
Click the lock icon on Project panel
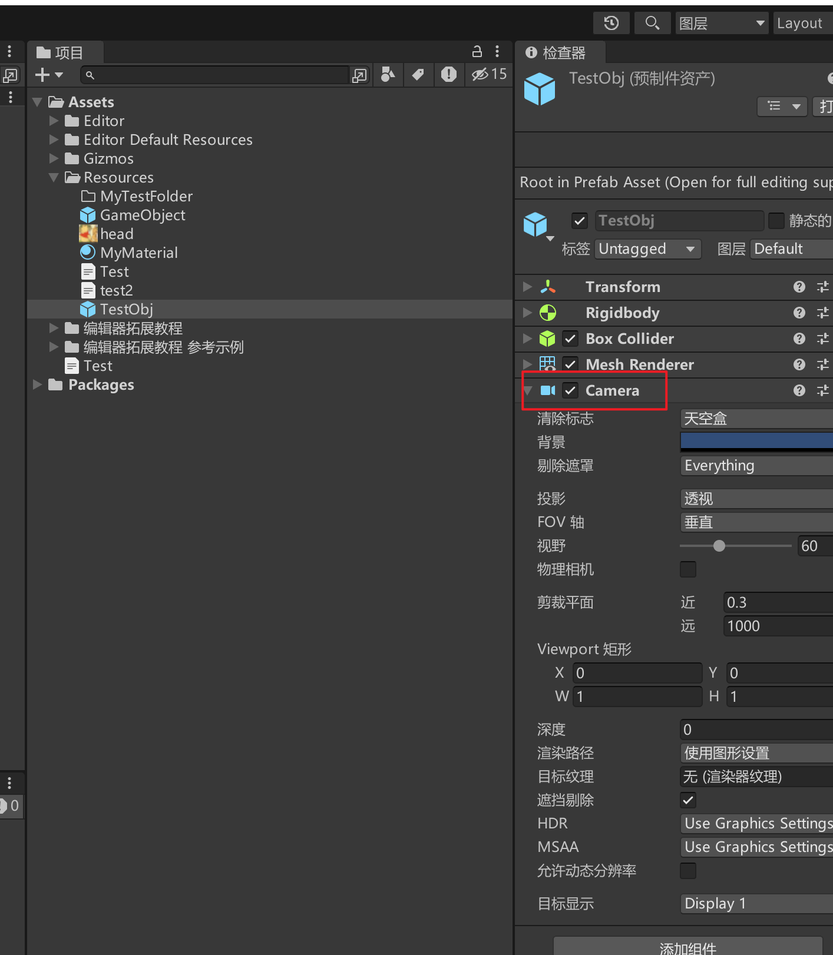(x=477, y=52)
